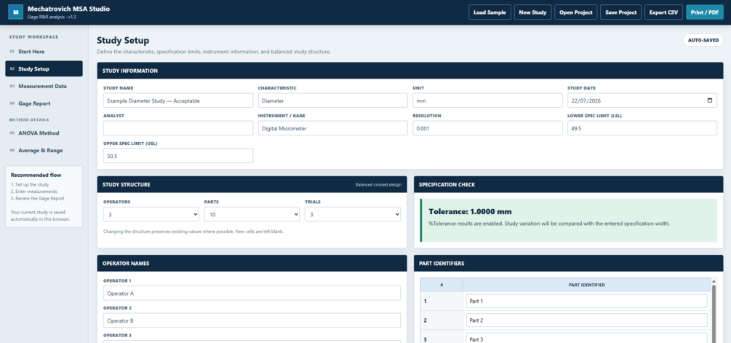Open Measurement Data section
This screenshot has width=731, height=343.
pos(44,86)
